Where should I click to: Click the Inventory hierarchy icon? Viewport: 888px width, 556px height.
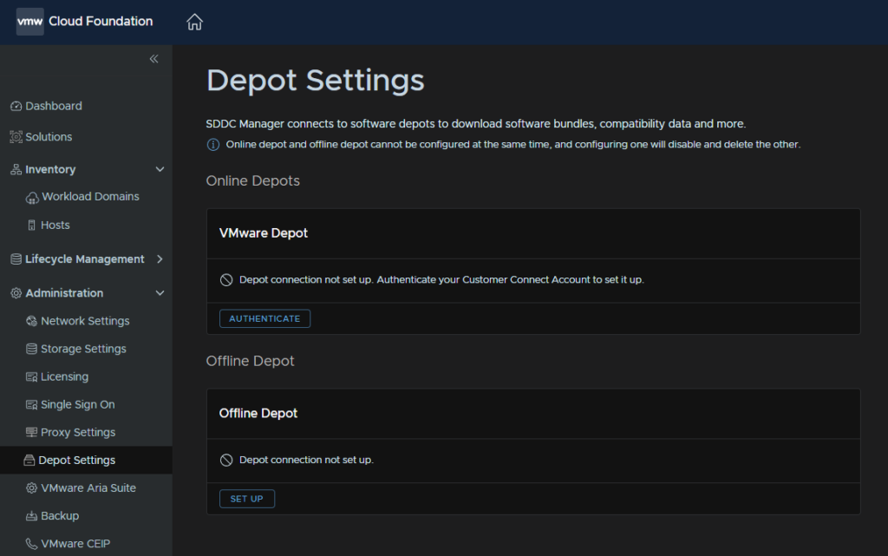click(16, 169)
